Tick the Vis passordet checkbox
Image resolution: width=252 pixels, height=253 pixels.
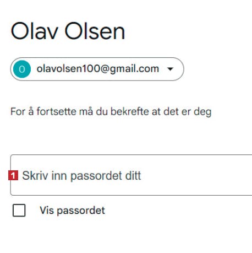(x=19, y=211)
